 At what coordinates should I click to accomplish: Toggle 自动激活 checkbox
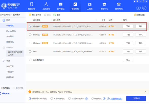click(1, 88)
